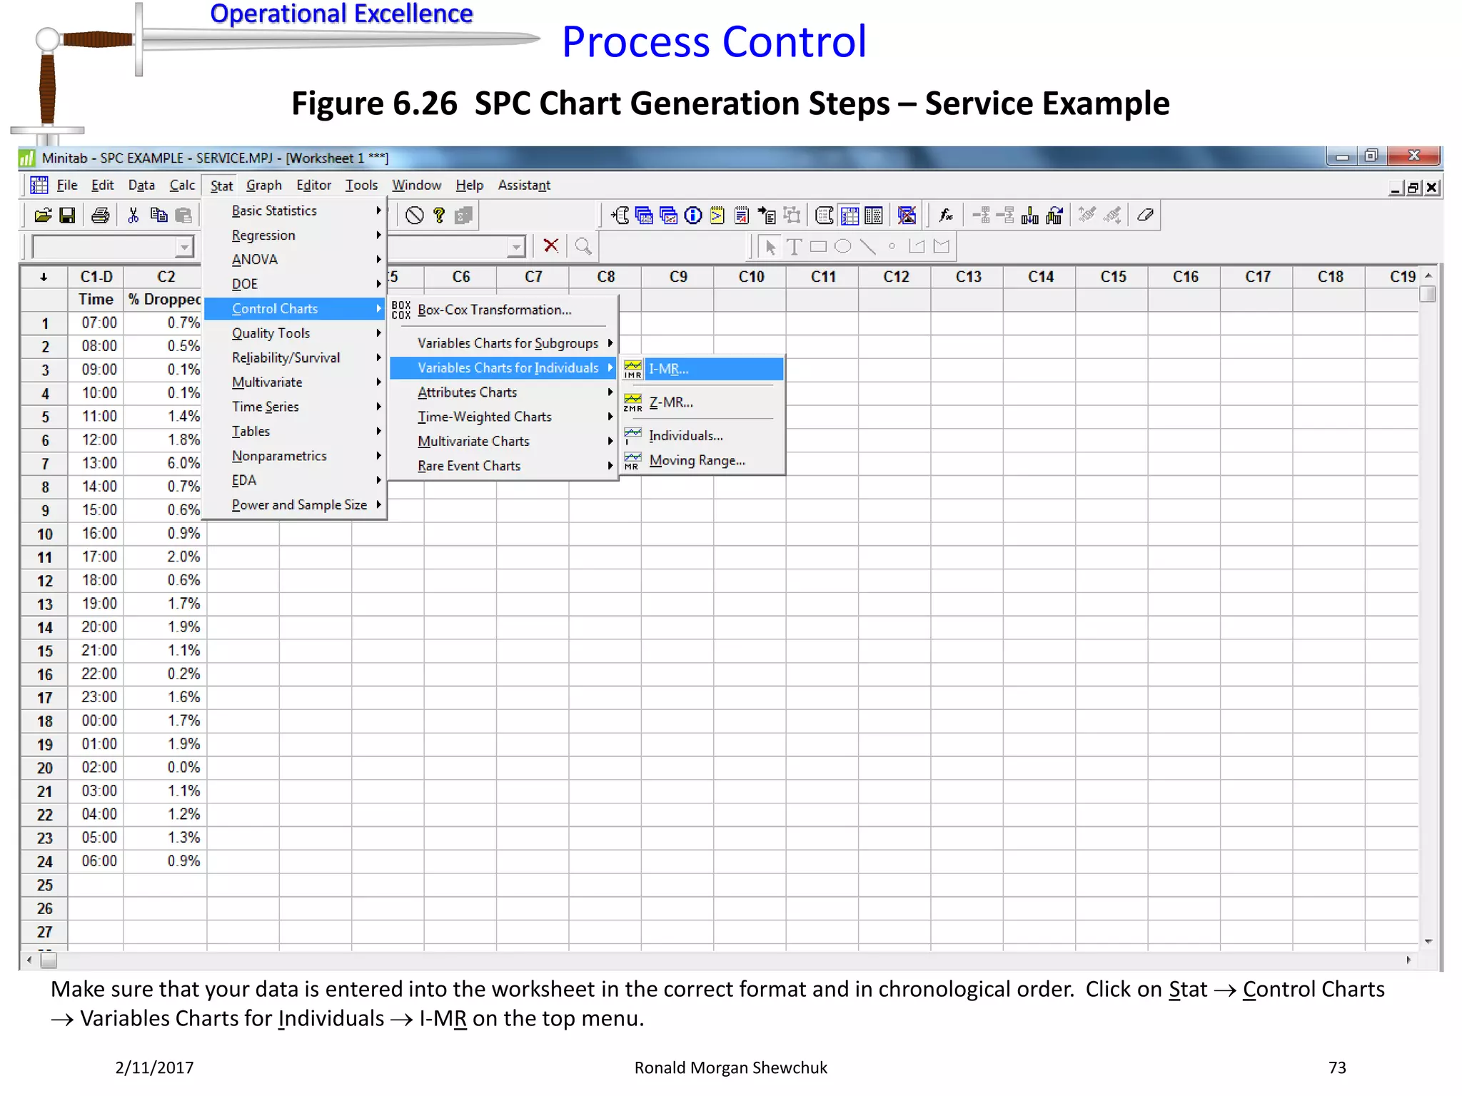Click the yellow notepad Command Line Editor icon
This screenshot has height=1096, width=1462.
[x=717, y=215]
